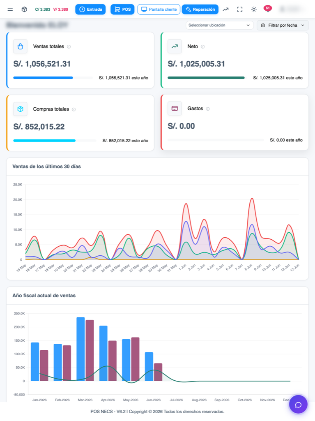315x421 pixels.
Task: Open the POS screen button
Action: (x=122, y=9)
